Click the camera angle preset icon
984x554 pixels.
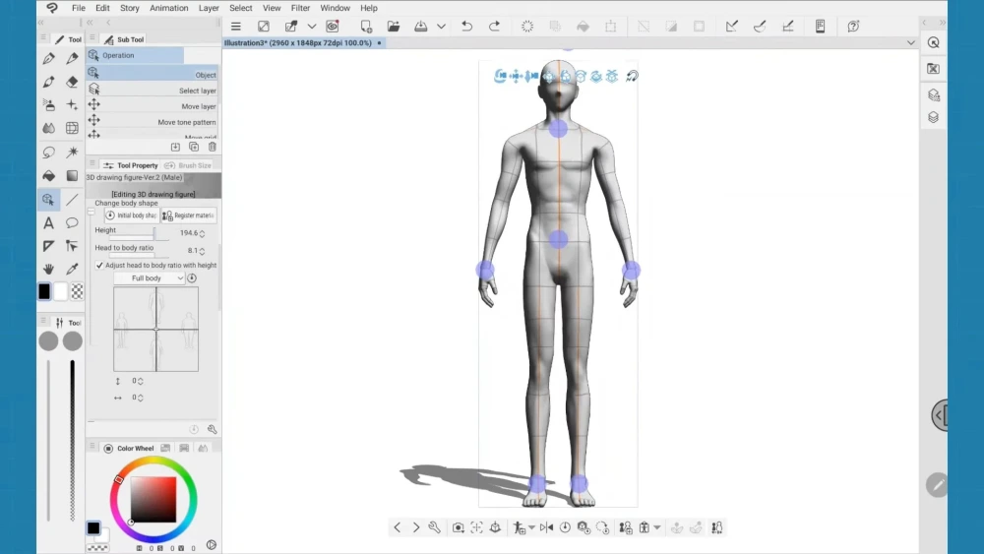tap(459, 527)
